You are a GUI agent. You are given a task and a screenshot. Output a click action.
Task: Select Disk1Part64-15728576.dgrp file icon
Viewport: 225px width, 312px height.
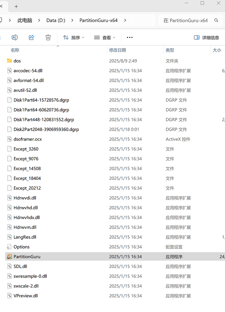(9, 100)
